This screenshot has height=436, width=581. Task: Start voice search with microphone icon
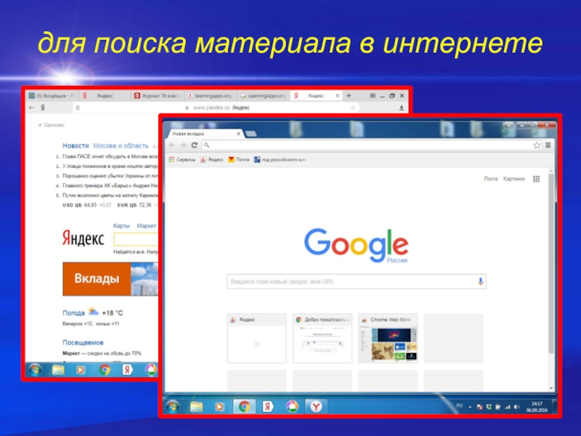(480, 282)
